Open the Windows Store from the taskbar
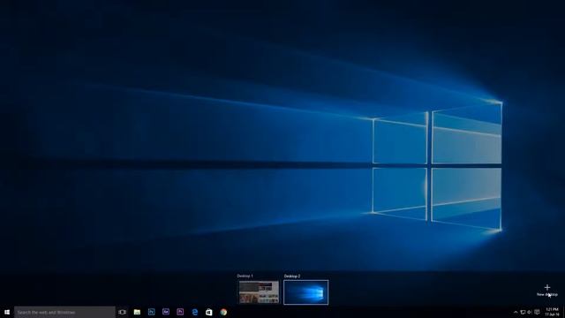565x318 pixels. click(x=209, y=312)
